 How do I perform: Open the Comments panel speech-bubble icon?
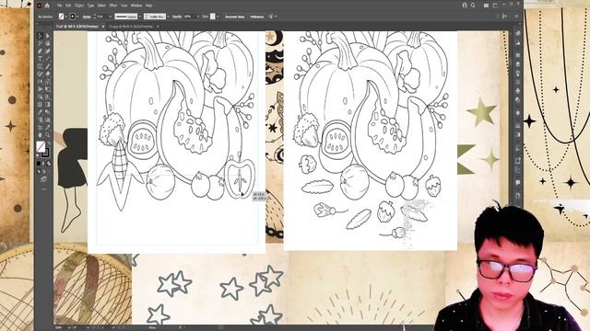pyautogui.click(x=518, y=182)
